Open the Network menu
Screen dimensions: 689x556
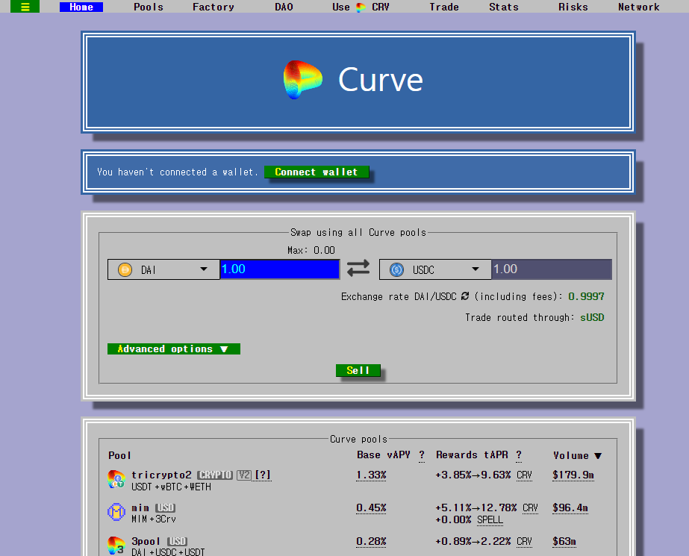(639, 7)
